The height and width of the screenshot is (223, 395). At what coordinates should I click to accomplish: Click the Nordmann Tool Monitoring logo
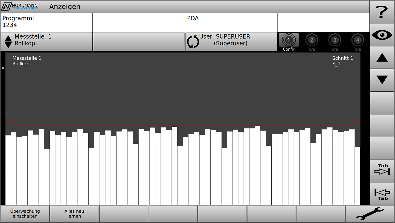pos(20,7)
